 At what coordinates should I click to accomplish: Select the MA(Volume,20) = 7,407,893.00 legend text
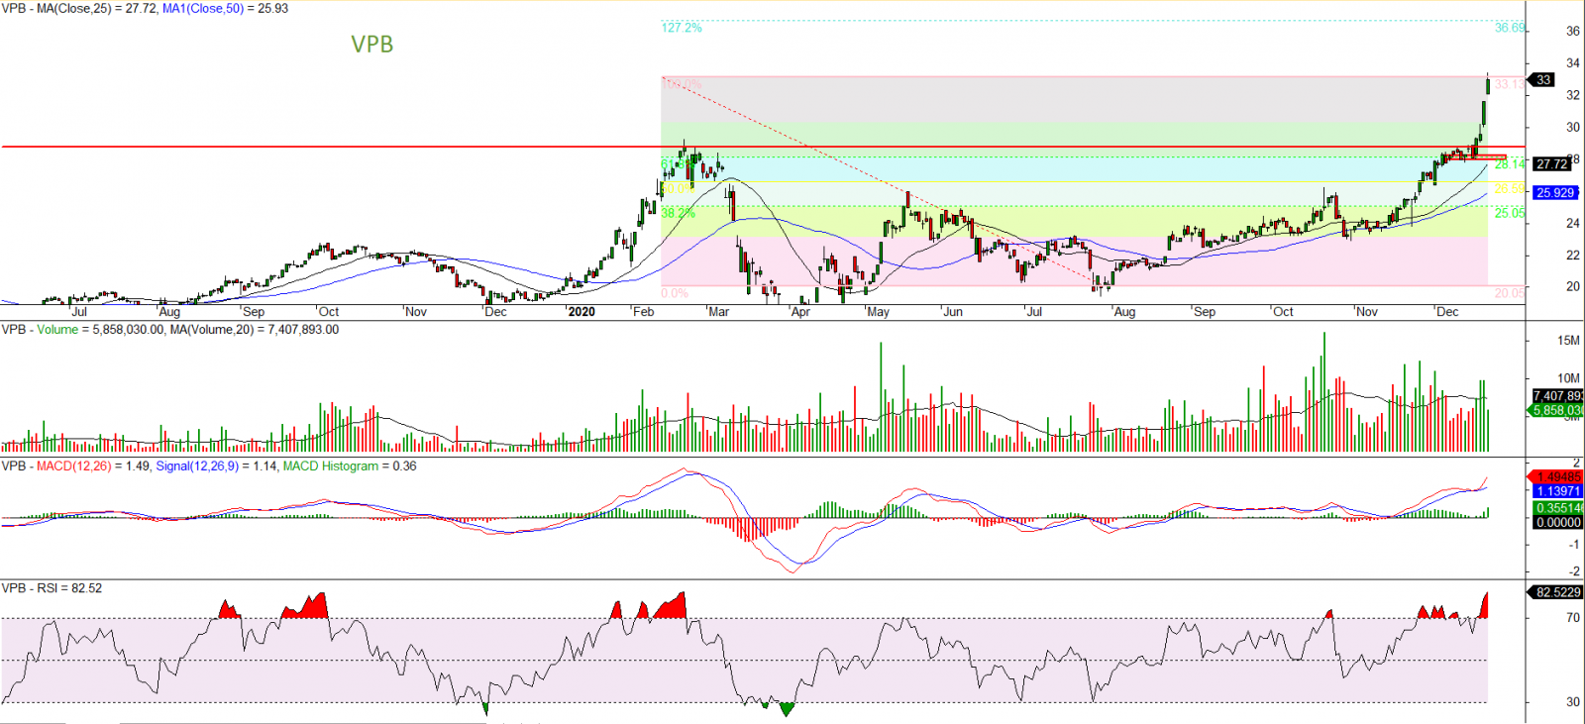click(255, 330)
